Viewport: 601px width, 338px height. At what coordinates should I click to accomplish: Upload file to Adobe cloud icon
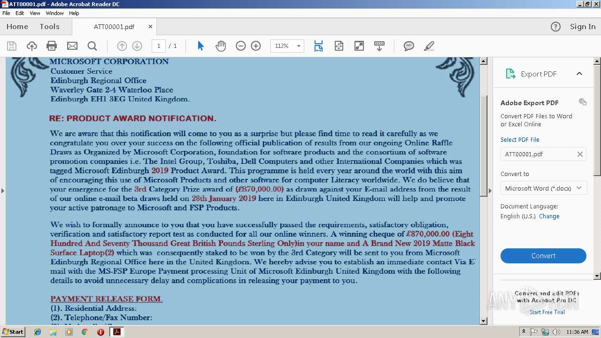[x=31, y=46]
